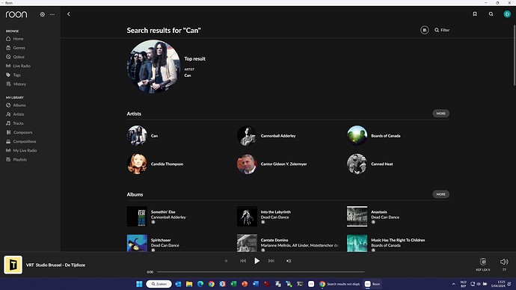Open the settings gear icon

click(42, 14)
